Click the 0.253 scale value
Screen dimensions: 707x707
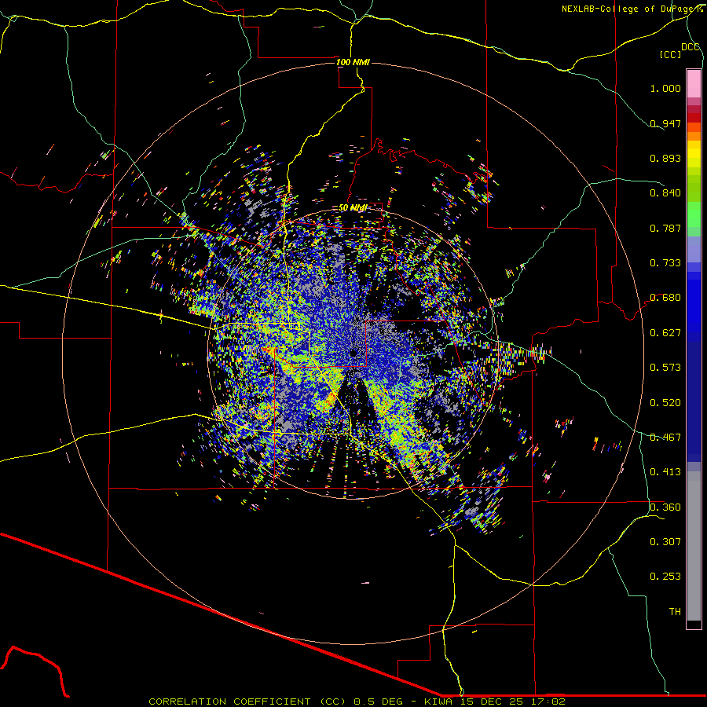[665, 577]
